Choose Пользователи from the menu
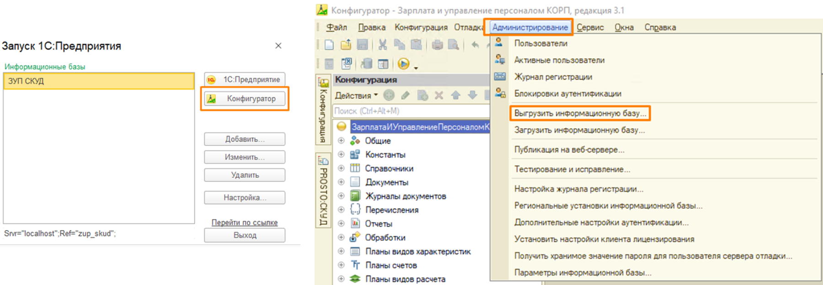The height and width of the screenshot is (285, 823). (541, 43)
